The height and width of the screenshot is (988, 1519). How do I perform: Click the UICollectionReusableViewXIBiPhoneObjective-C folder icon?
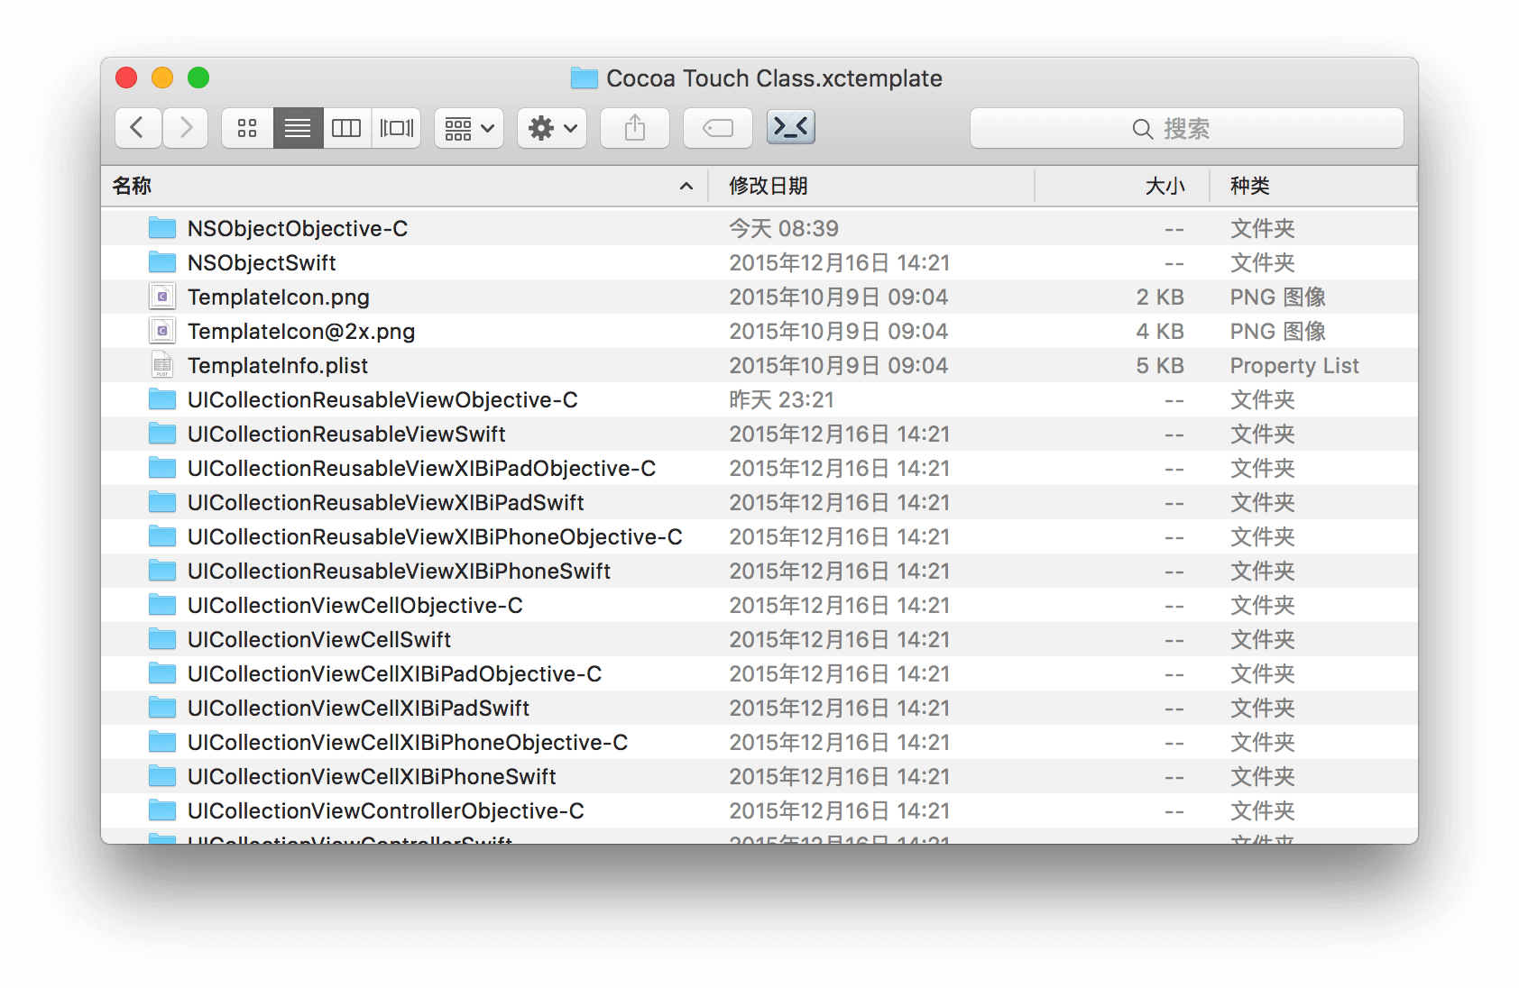[162, 536]
